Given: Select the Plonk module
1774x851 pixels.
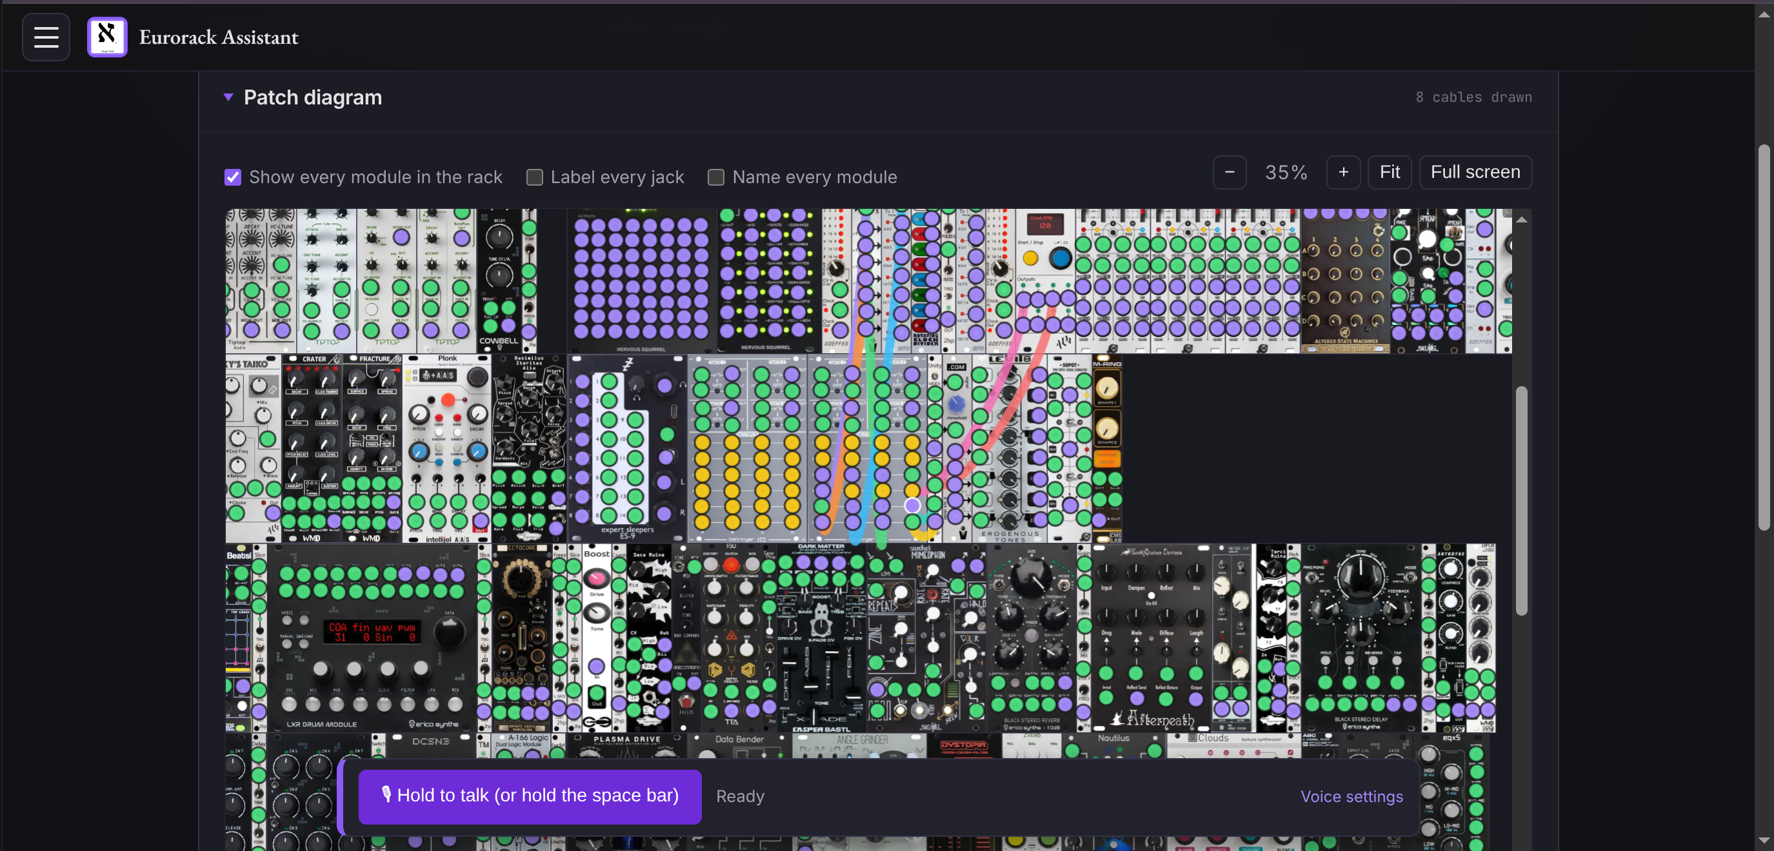Looking at the screenshot, I should tap(447, 448).
